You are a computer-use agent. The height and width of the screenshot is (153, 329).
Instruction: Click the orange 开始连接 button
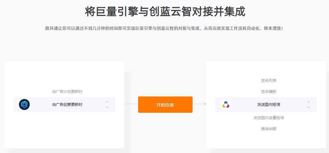(x=165, y=105)
